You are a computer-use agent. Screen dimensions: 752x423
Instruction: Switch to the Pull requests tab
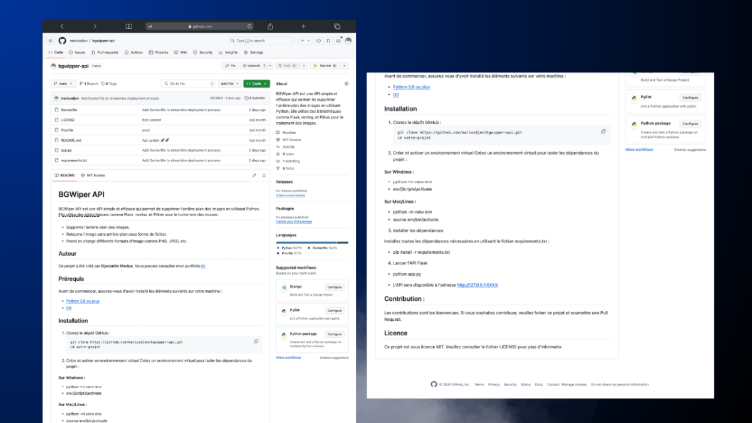click(105, 53)
